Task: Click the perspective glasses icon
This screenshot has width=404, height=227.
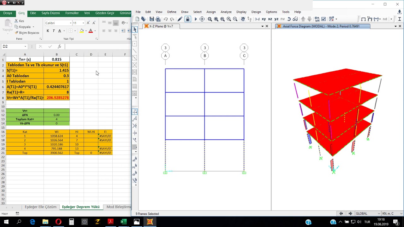Action: click(295, 19)
